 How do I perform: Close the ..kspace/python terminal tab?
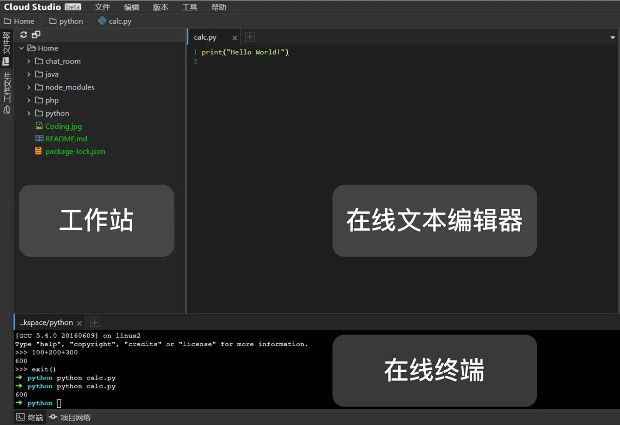[x=79, y=323]
